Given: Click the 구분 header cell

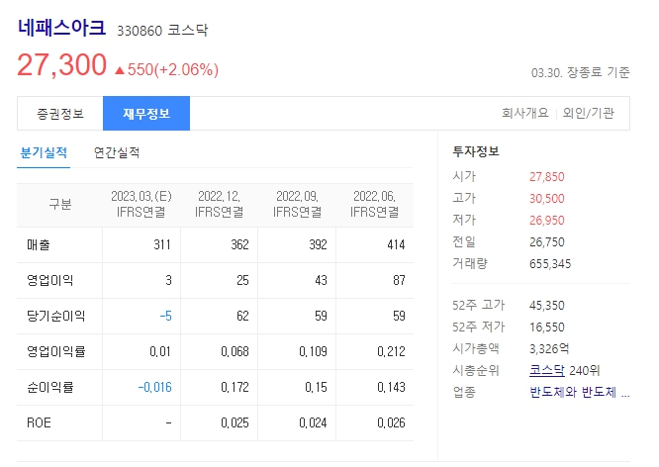Looking at the screenshot, I should coord(60,204).
